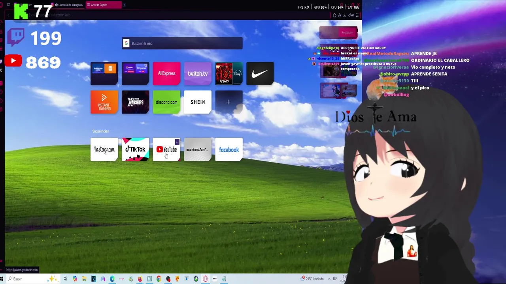
Task: Open Copilot from the taskbar
Action: (x=75, y=279)
